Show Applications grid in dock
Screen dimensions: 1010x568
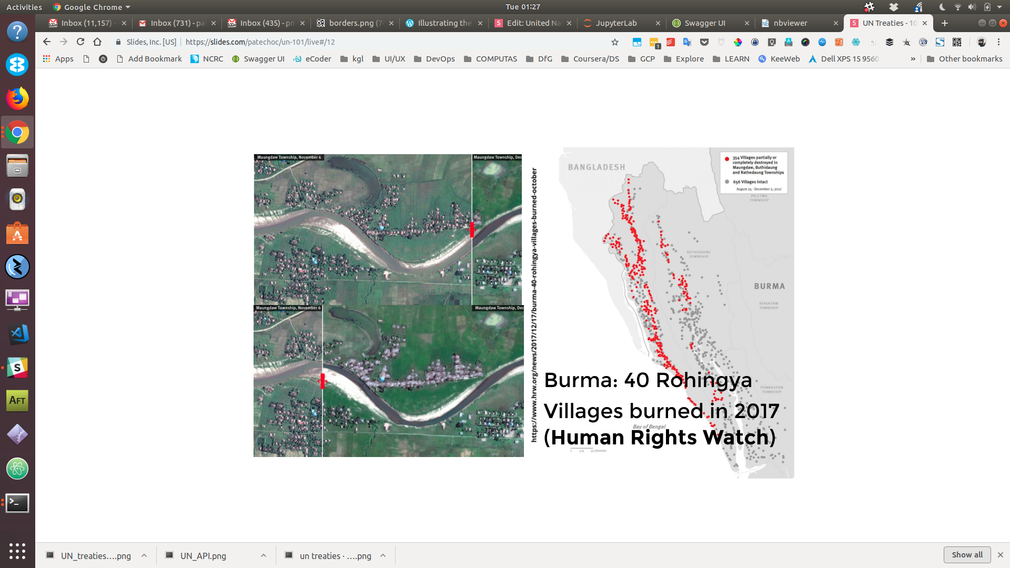17,551
